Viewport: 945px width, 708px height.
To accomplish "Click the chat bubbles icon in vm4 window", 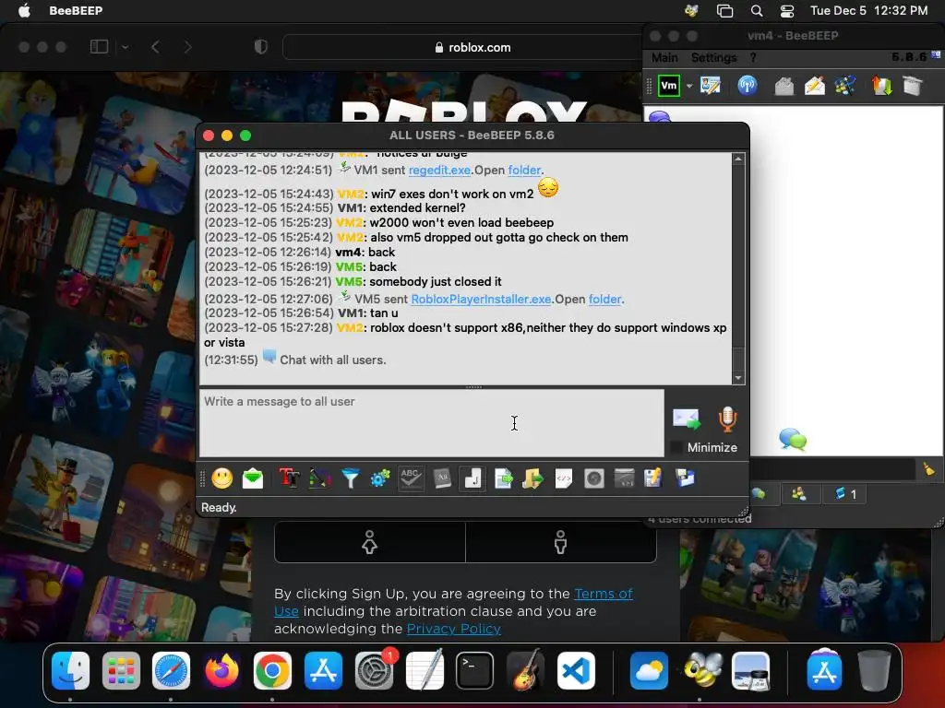I will 793,440.
